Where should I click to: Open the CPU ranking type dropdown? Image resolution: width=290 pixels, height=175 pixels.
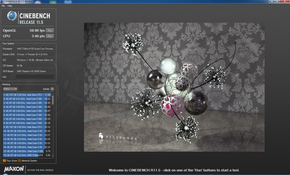pyautogui.click(x=10, y=89)
